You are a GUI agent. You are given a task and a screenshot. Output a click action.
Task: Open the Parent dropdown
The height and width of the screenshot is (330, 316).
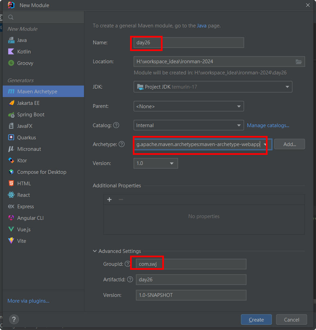189,106
